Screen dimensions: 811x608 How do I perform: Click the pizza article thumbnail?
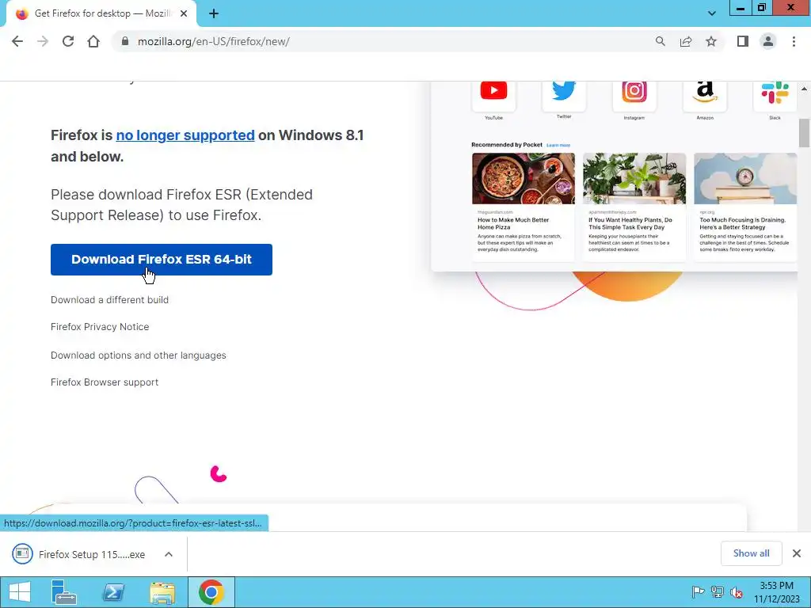coord(524,178)
